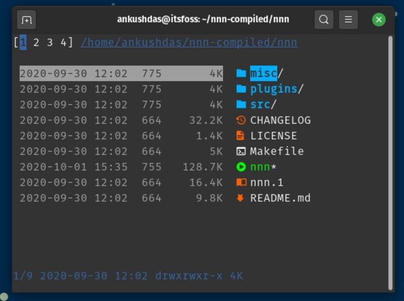This screenshot has height=301, width=404.
Task: Click the green nnn executable icon
Action: pos(241,167)
